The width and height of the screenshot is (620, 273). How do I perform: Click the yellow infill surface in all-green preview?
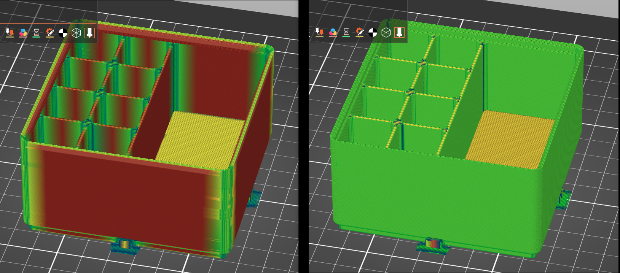pos(510,140)
